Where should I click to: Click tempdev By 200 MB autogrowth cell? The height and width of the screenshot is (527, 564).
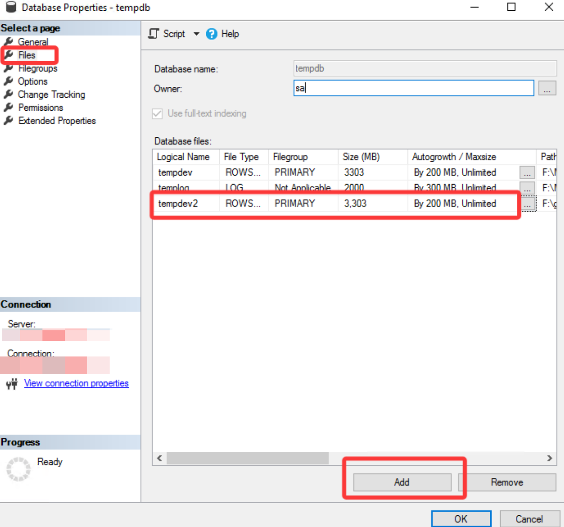point(464,172)
